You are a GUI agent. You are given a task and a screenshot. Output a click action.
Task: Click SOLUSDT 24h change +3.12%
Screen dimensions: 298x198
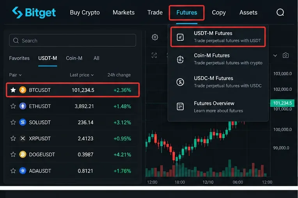pos(122,122)
